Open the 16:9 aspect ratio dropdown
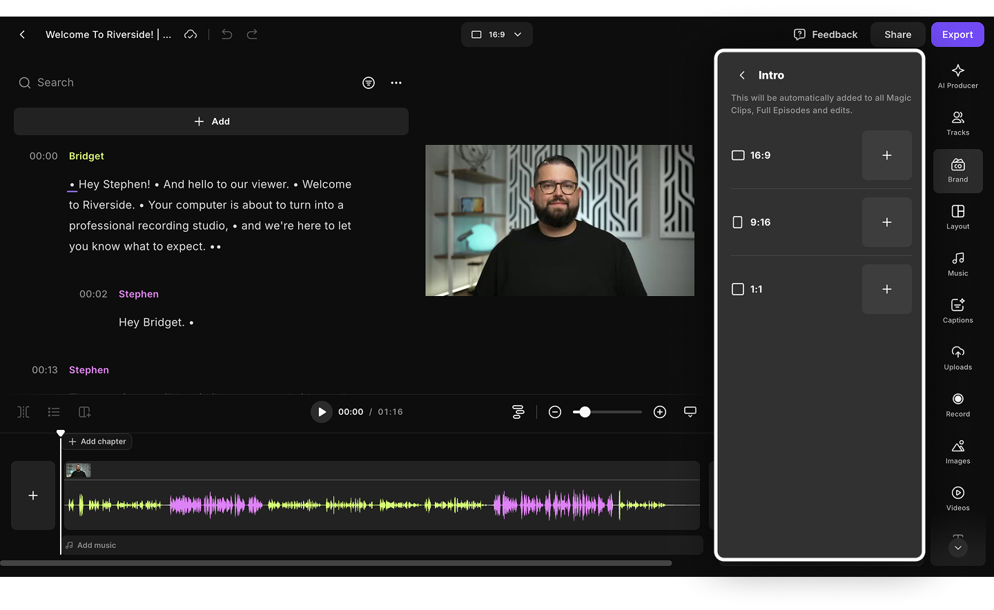This screenshot has height=610, width=994. (x=496, y=35)
